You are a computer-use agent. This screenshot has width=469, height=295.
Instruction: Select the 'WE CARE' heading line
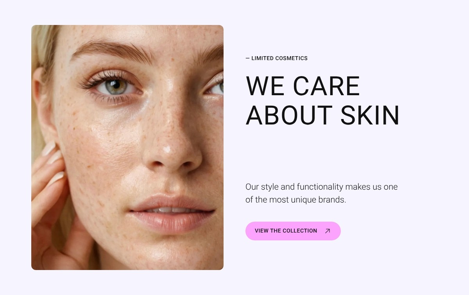coord(303,86)
